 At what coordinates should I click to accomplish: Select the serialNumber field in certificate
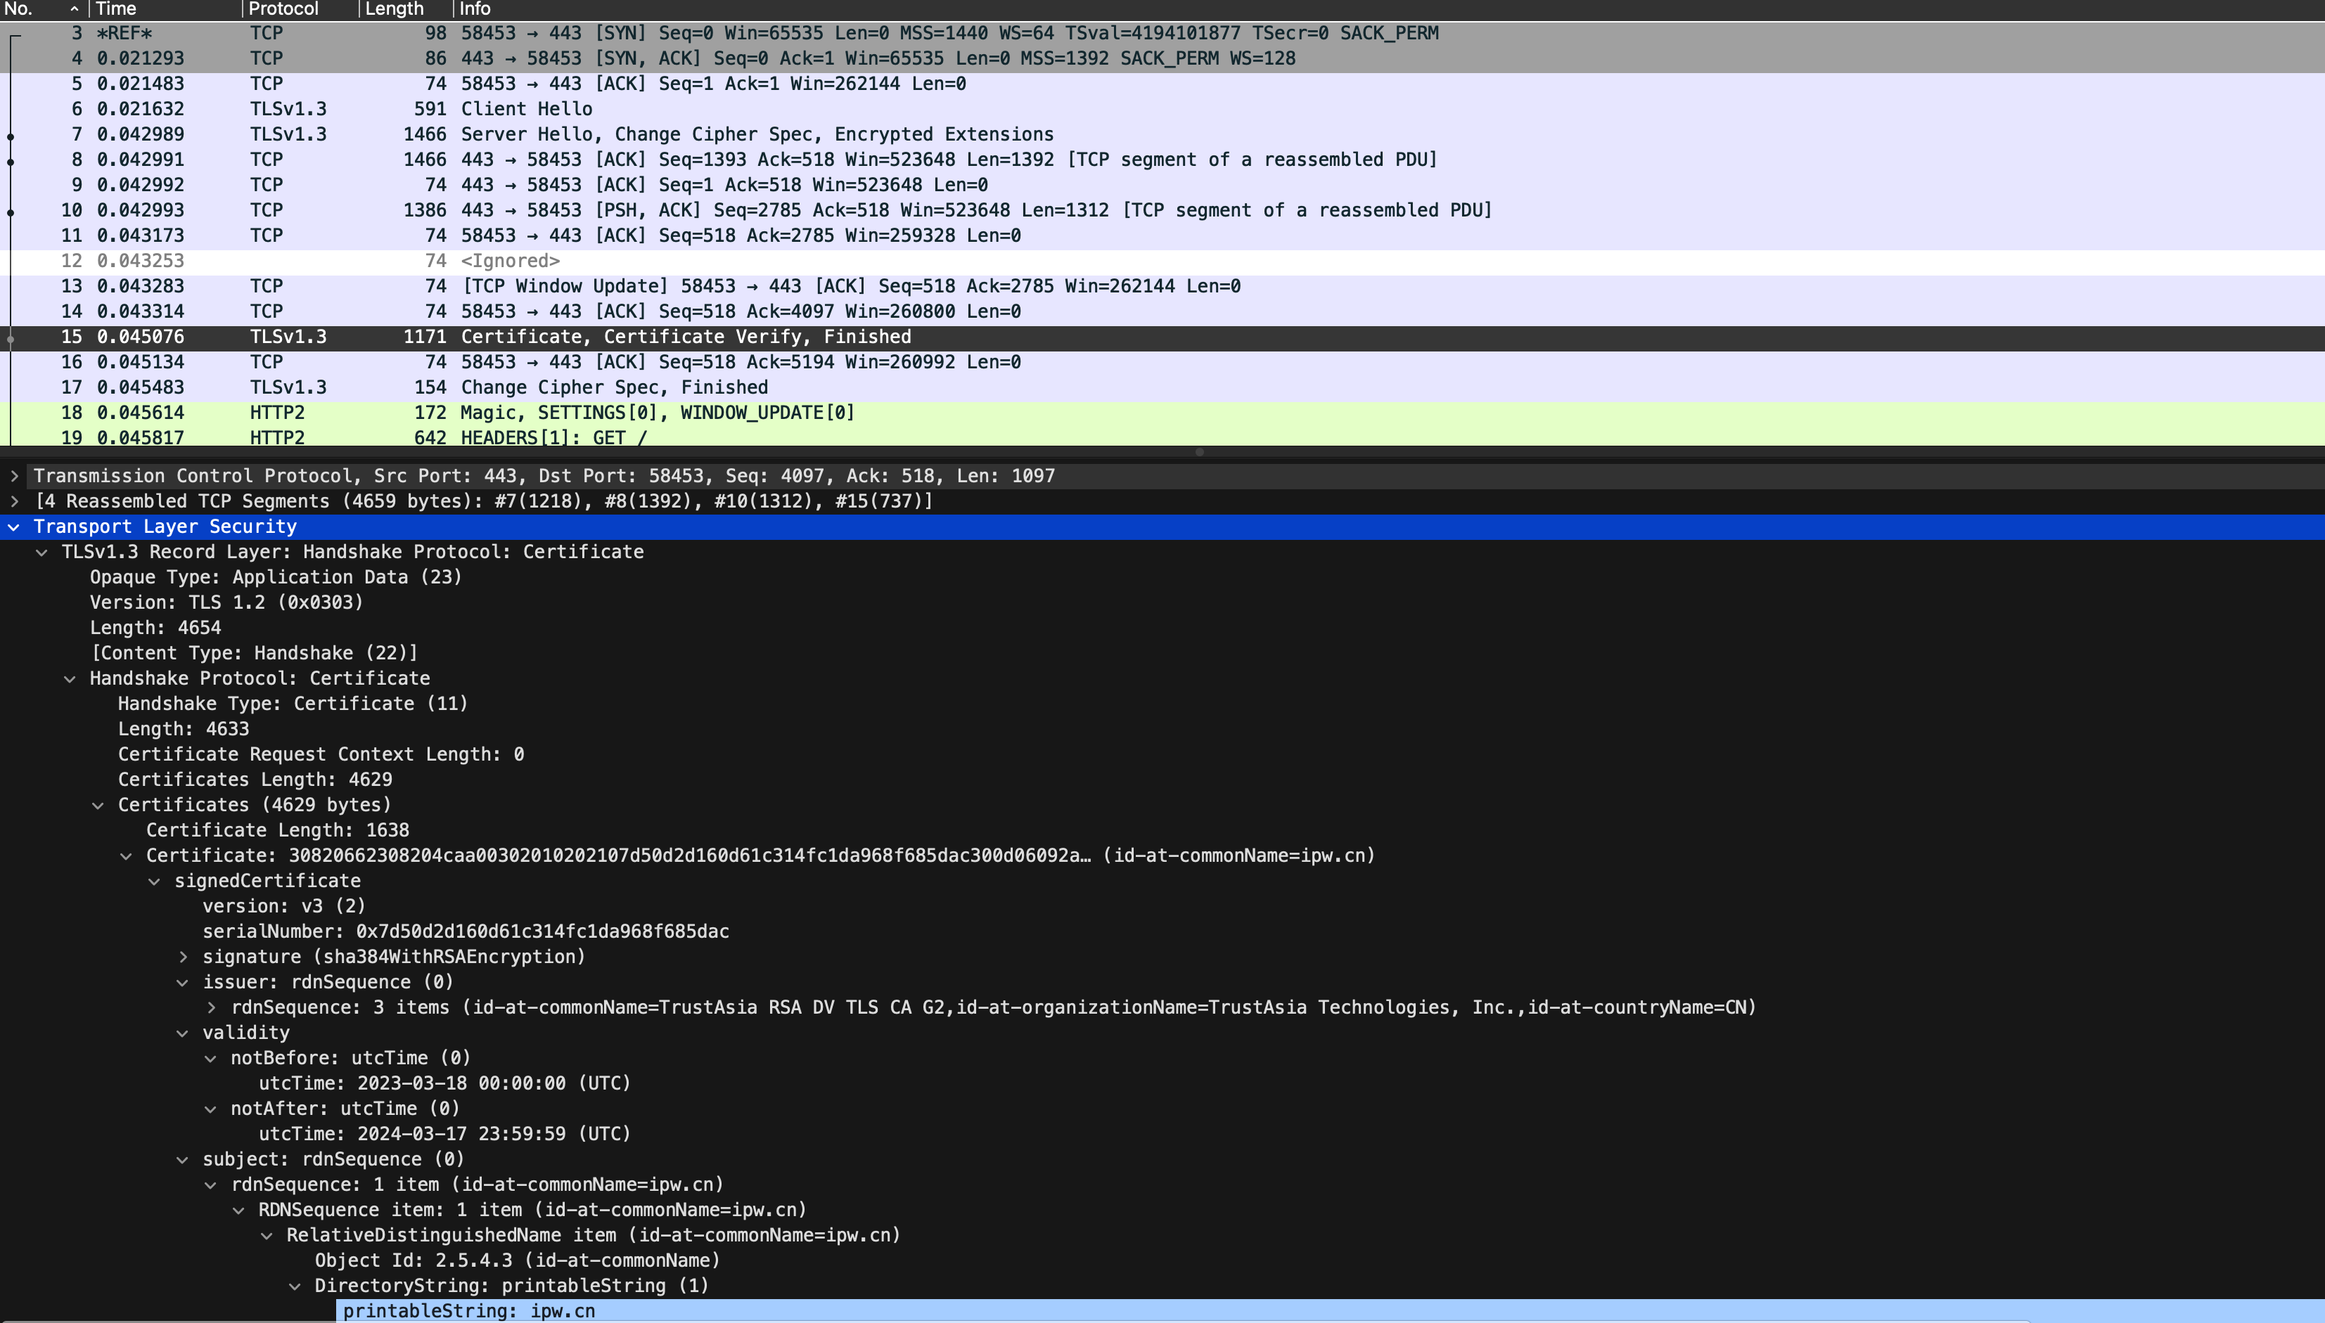click(x=466, y=931)
